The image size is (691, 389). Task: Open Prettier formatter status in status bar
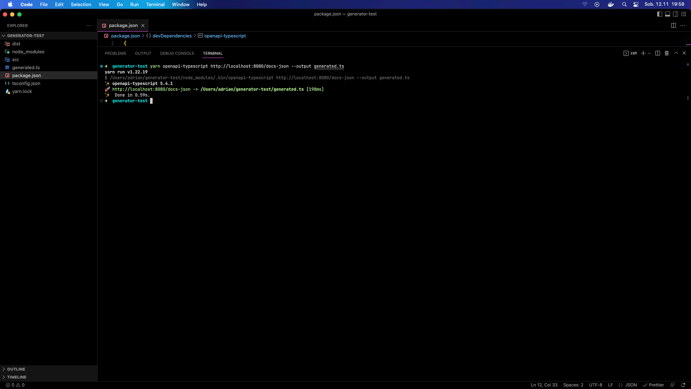[654, 385]
